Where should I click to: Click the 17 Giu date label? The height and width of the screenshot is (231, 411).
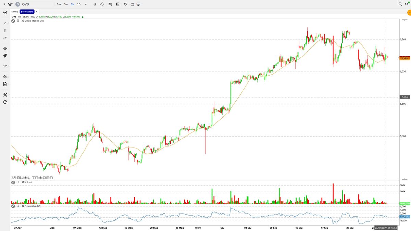pyautogui.click(x=324, y=228)
